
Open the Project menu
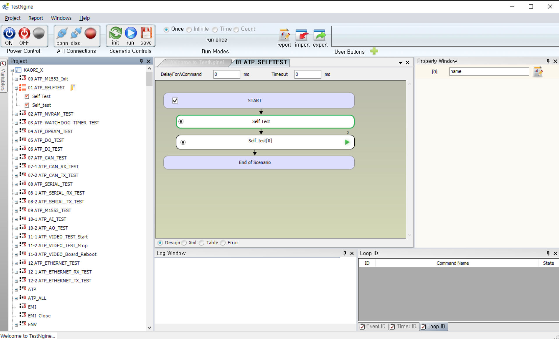[x=13, y=18]
